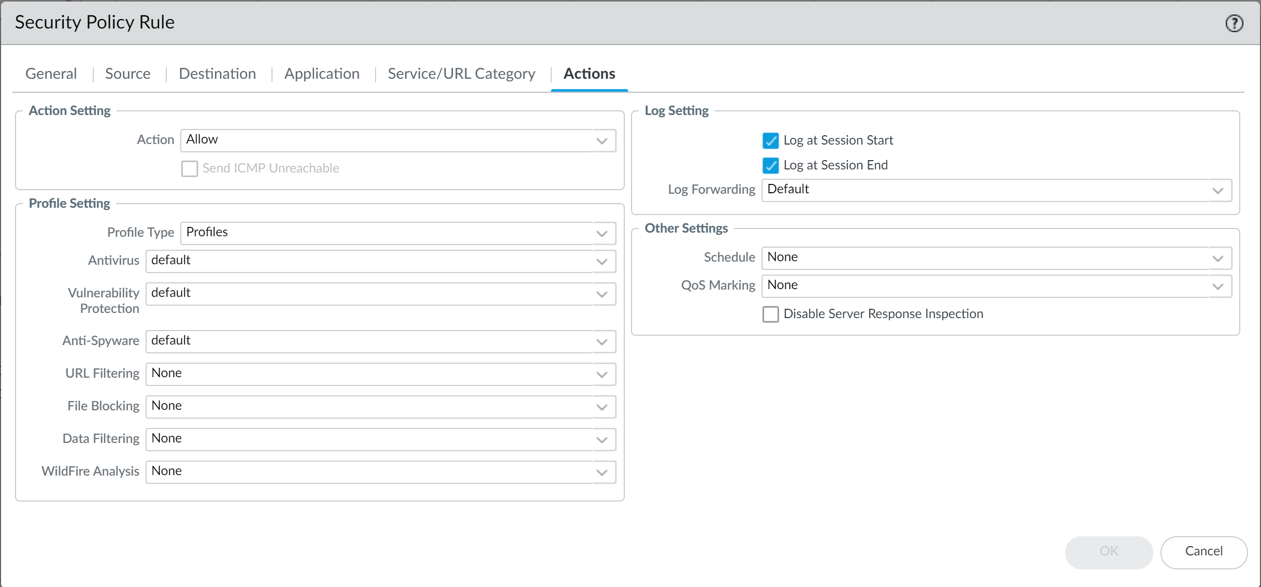Go to the Application tab

[322, 74]
